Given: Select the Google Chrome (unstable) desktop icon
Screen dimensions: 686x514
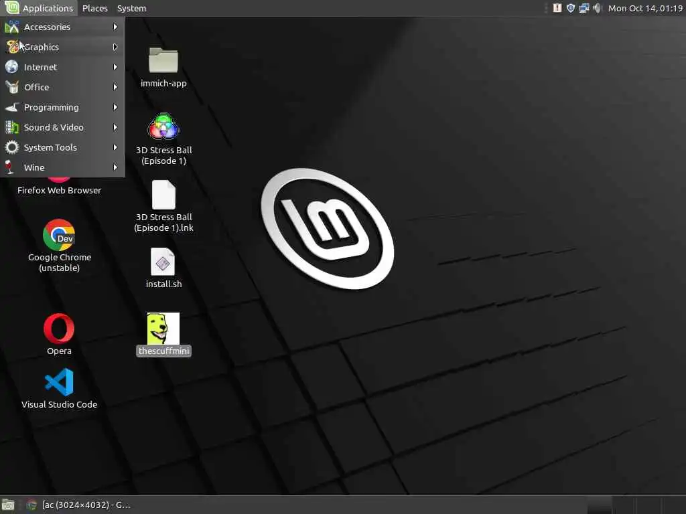Looking at the screenshot, I should pos(59,235).
